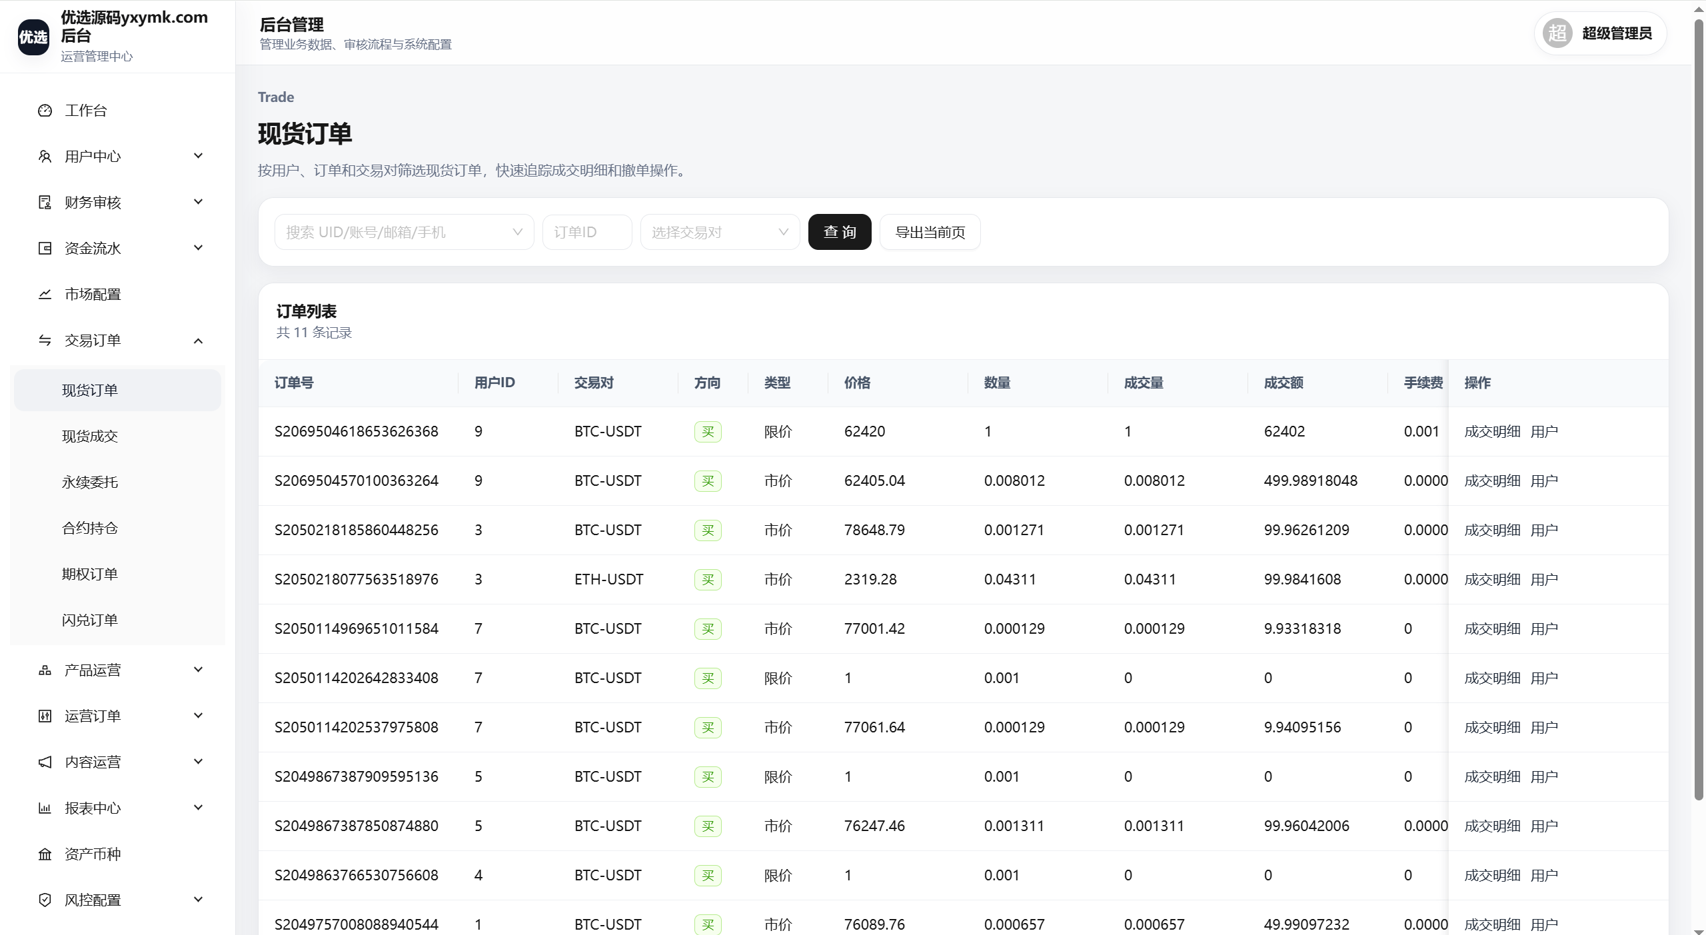Open 用户 link for order S2050218077563518976
Image resolution: width=1706 pixels, height=935 pixels.
[1544, 580]
